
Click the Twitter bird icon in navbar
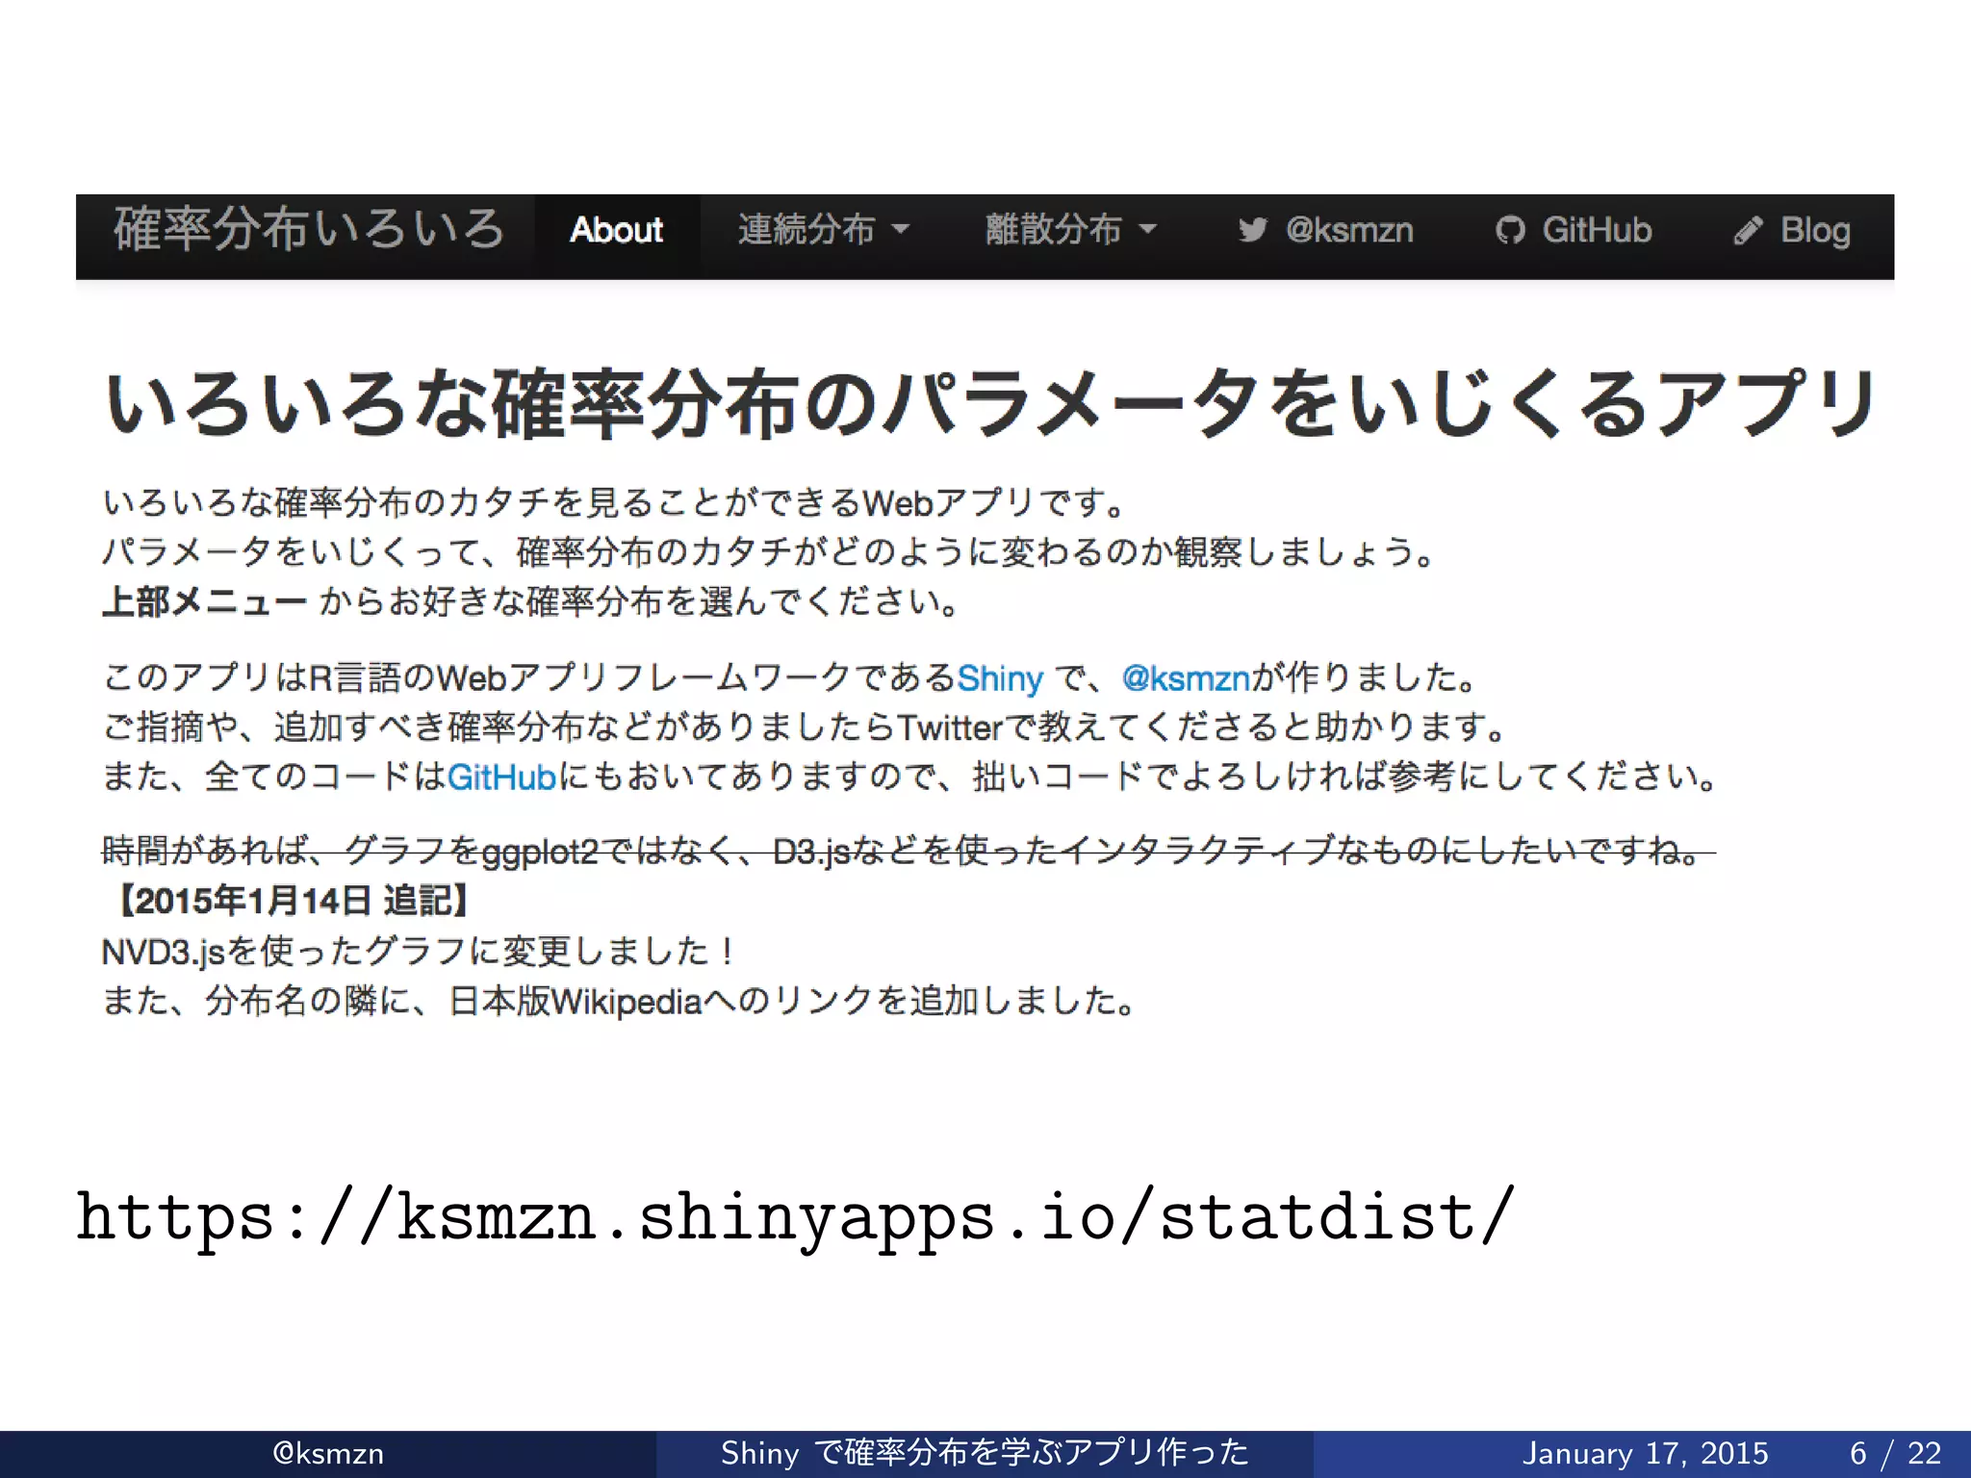pyautogui.click(x=1252, y=230)
